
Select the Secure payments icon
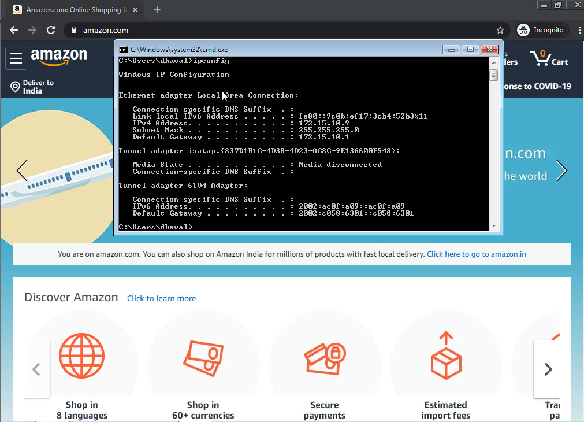point(325,358)
